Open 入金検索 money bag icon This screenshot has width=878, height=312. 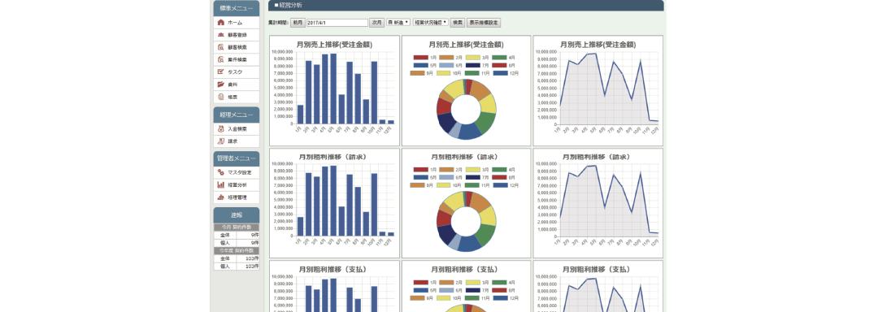pyautogui.click(x=220, y=128)
